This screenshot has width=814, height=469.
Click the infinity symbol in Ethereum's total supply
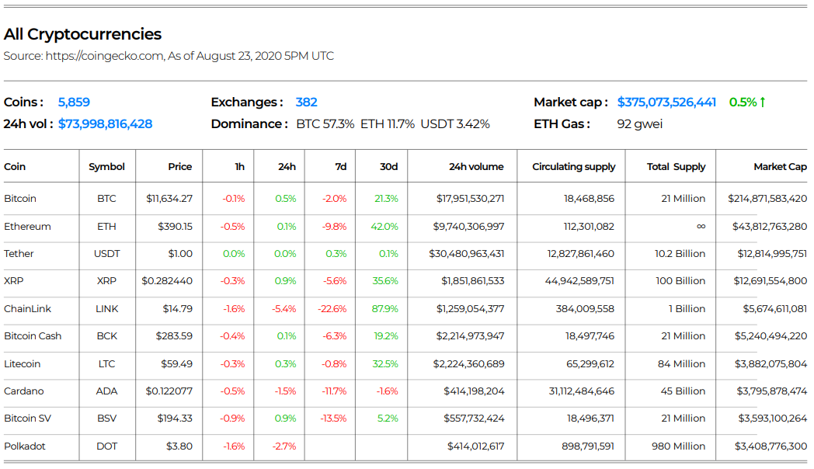701,227
